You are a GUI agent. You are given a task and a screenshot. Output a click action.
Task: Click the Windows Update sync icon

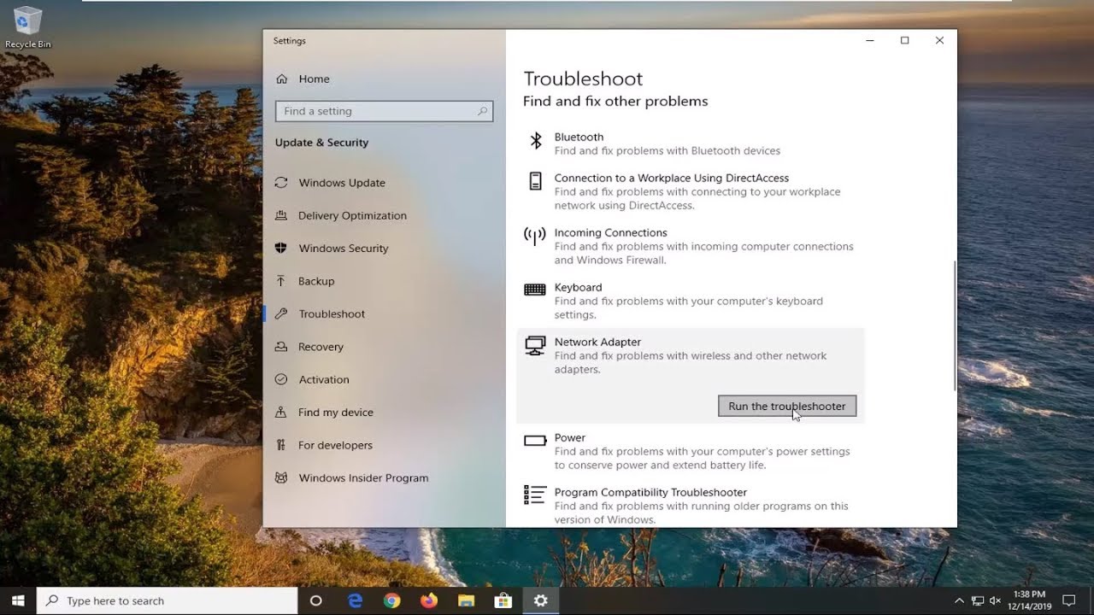[x=280, y=183]
